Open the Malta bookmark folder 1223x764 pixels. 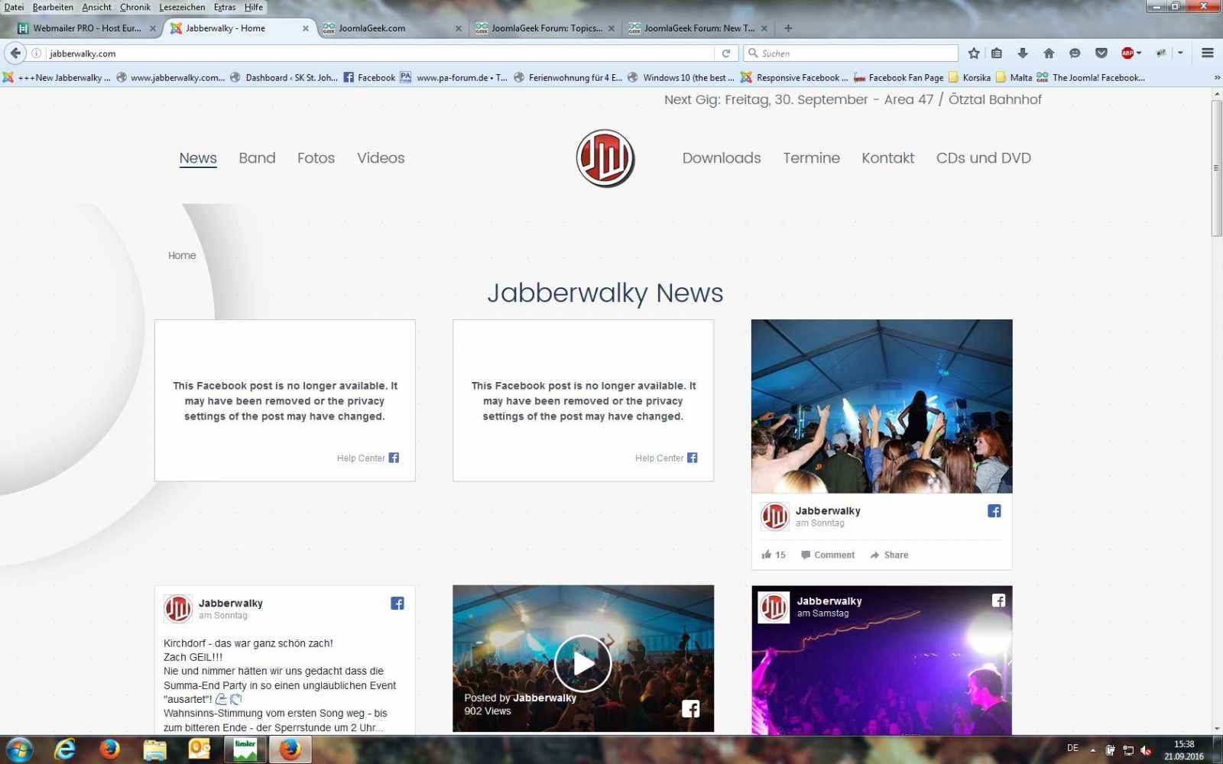pyautogui.click(x=1014, y=77)
